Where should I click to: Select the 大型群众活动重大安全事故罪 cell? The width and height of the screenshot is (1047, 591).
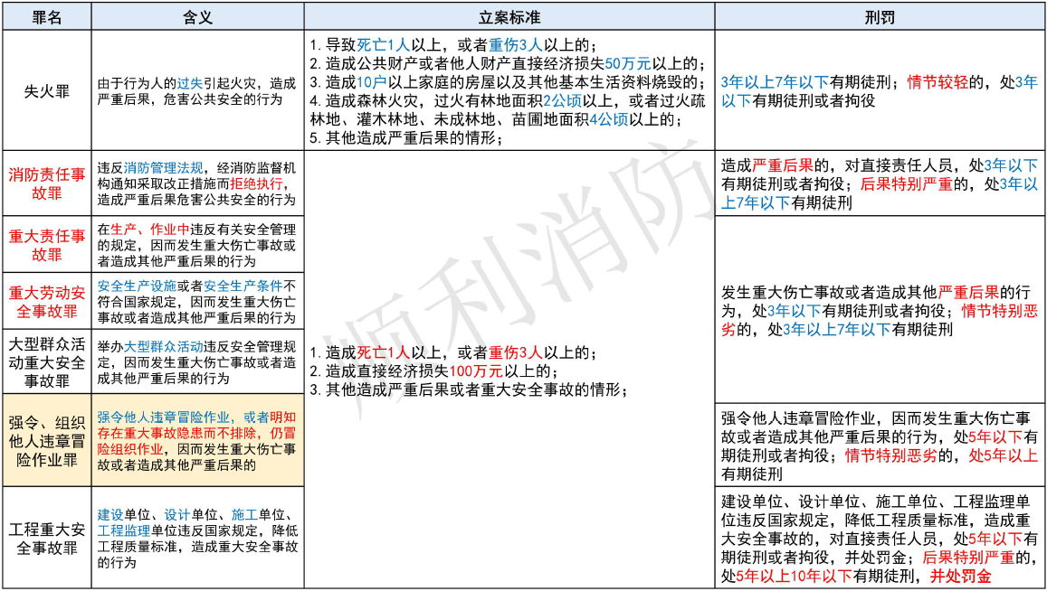[x=46, y=361]
